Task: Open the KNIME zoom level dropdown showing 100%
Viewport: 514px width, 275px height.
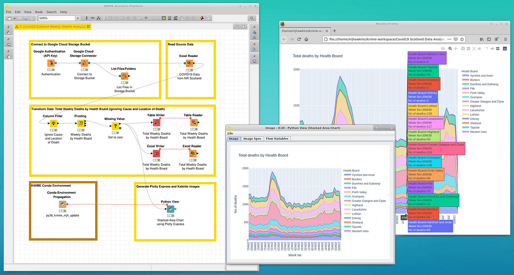Action: (78, 18)
